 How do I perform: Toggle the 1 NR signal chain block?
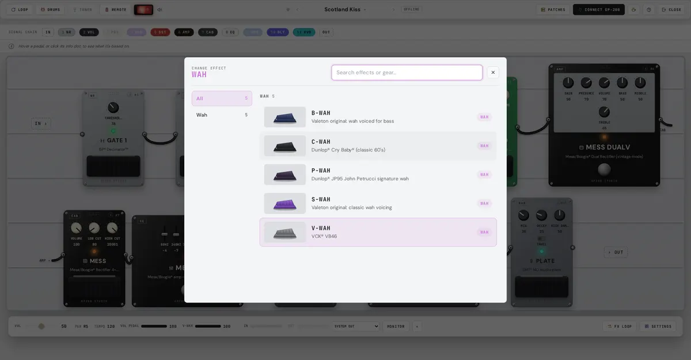[x=67, y=32]
